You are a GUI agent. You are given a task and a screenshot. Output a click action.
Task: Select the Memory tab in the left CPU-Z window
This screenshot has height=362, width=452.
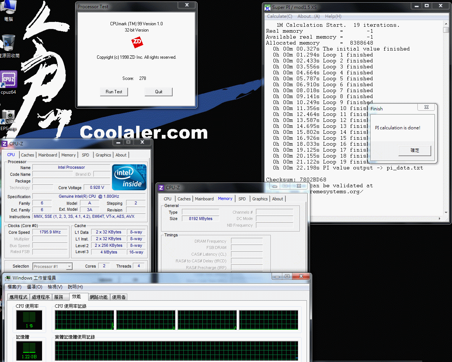click(68, 155)
